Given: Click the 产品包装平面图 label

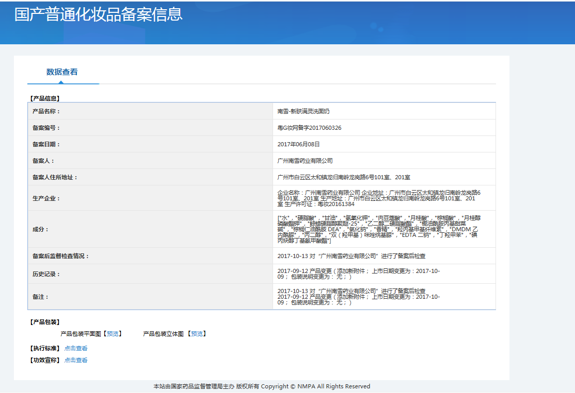Looking at the screenshot, I should click(x=81, y=334).
